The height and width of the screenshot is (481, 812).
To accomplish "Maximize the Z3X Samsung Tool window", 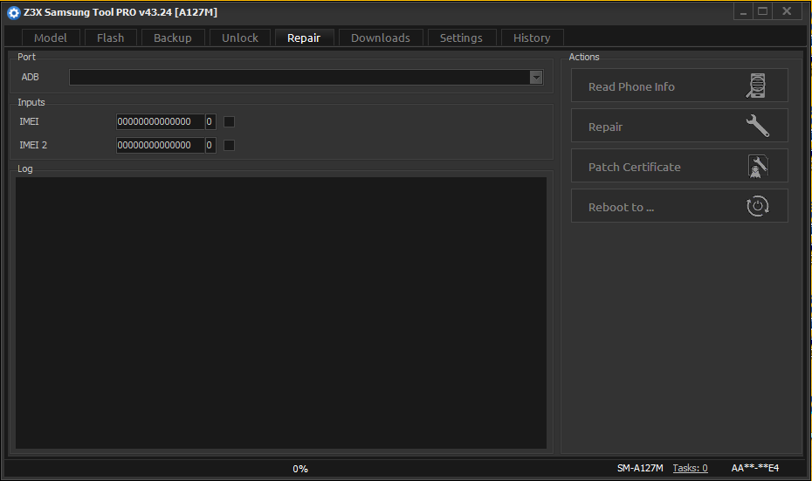I will (763, 11).
